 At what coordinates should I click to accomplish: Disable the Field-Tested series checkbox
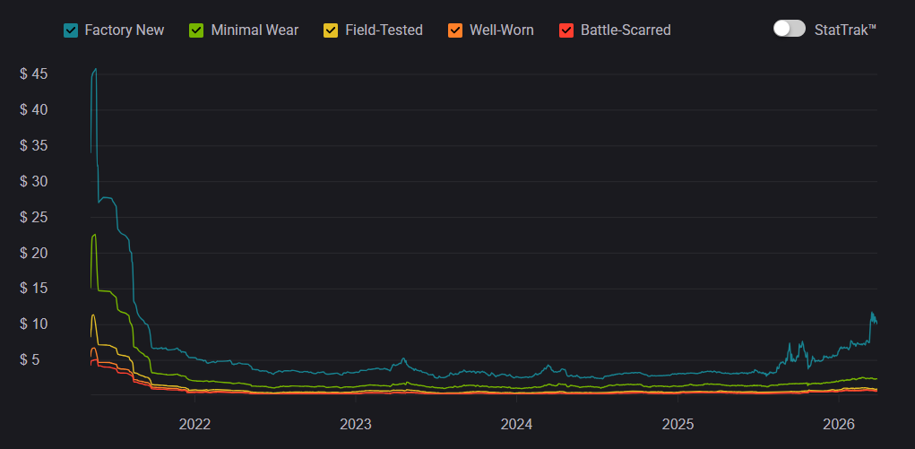click(x=331, y=30)
